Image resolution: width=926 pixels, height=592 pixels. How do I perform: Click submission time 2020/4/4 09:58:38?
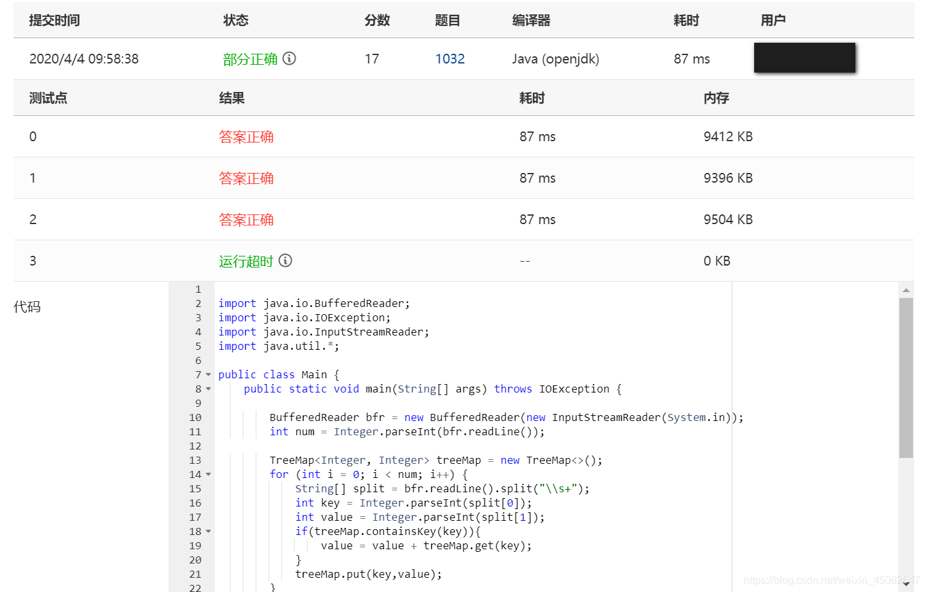point(84,59)
